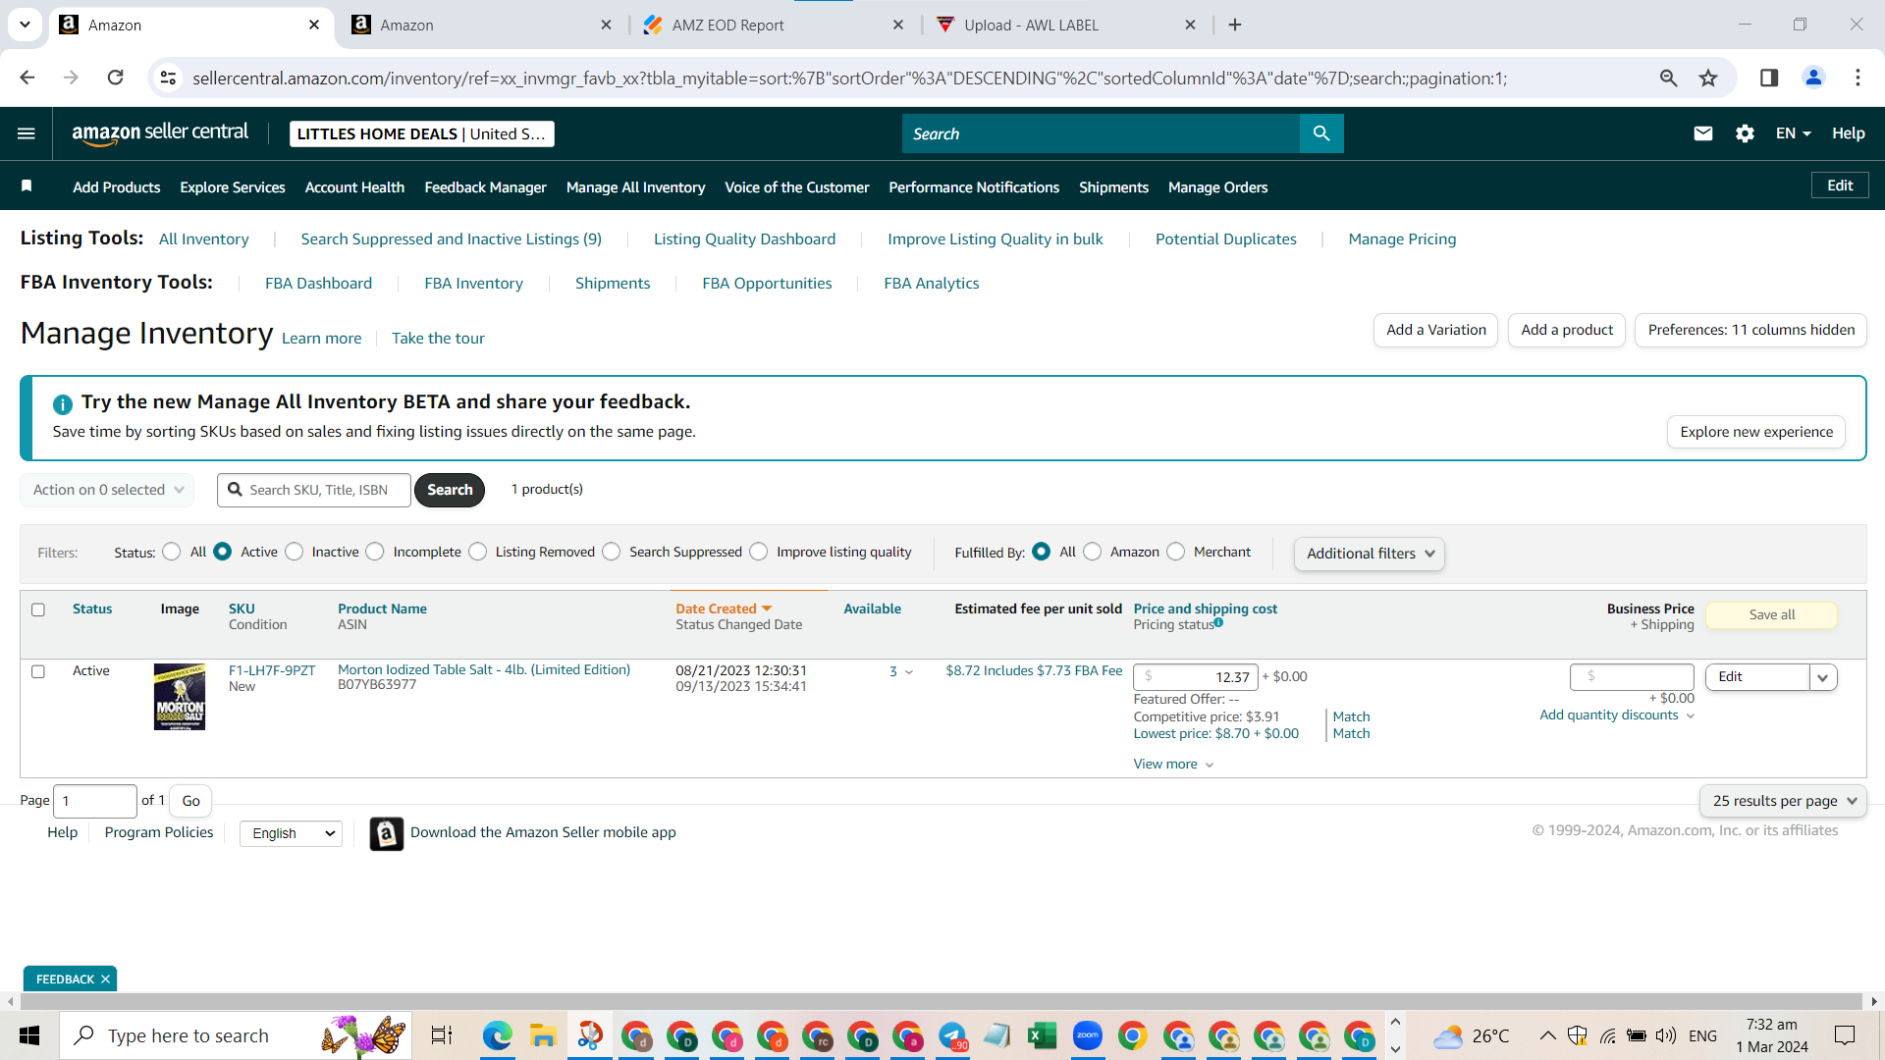Open Zoom from taskbar

point(1087,1035)
